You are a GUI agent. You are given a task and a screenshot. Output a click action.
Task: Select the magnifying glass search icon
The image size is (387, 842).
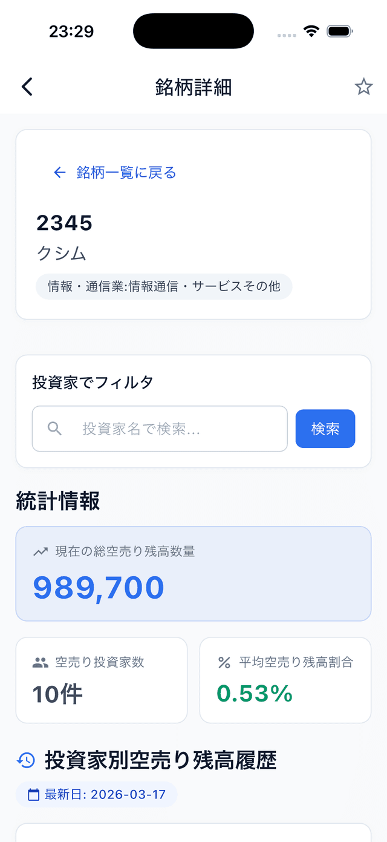click(x=54, y=429)
